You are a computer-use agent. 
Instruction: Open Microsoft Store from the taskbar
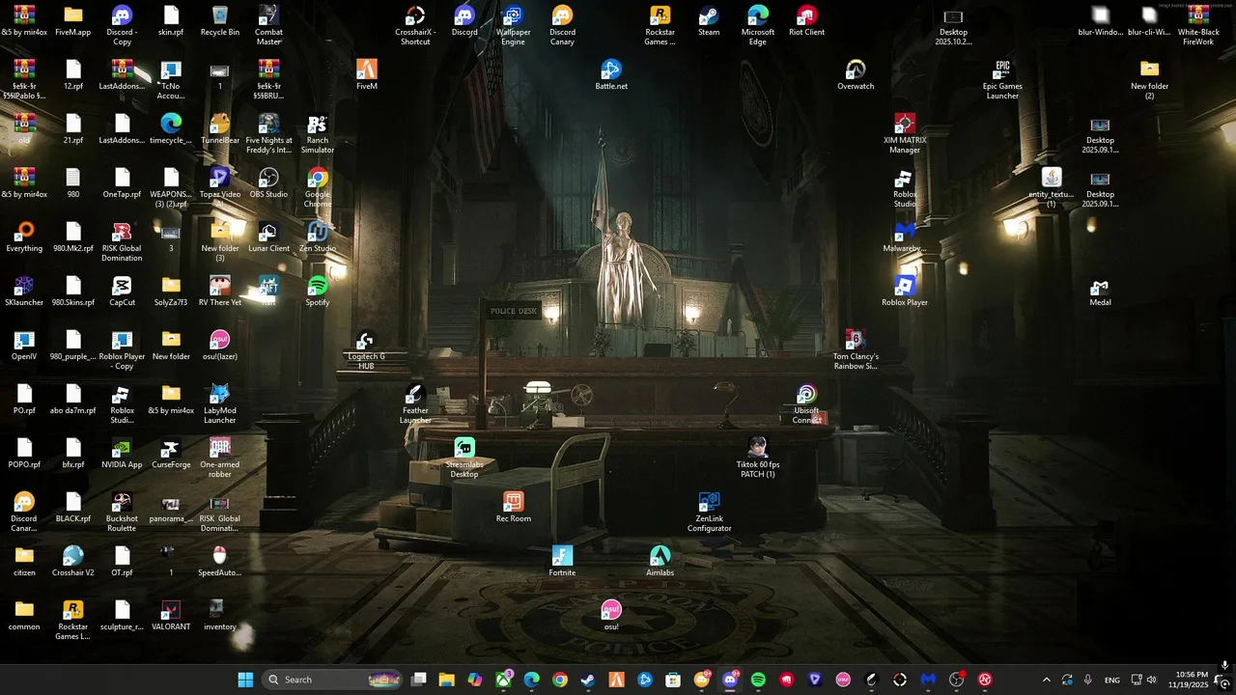(x=673, y=680)
